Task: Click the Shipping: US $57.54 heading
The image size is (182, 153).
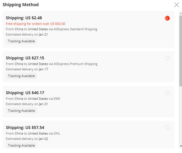Action: 25,128
